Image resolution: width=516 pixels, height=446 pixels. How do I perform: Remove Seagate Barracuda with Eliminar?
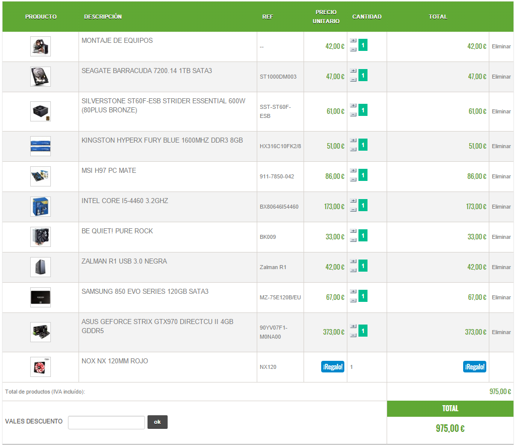(x=501, y=77)
